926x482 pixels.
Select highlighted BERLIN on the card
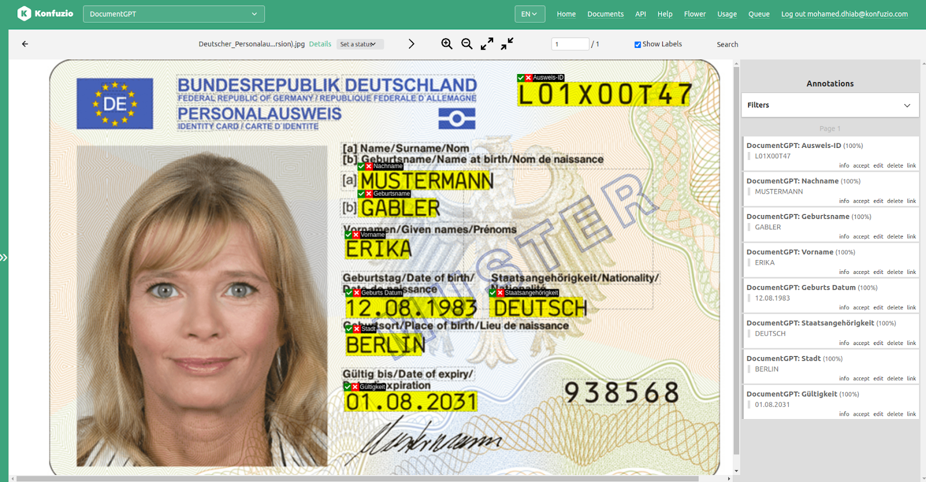point(385,345)
